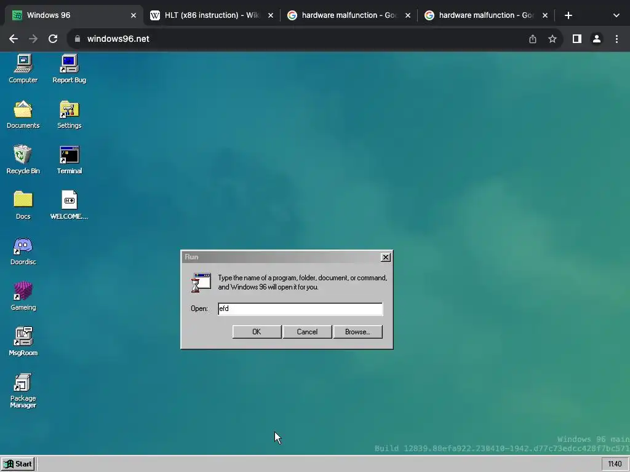Close the Run dialog with X

(x=385, y=258)
